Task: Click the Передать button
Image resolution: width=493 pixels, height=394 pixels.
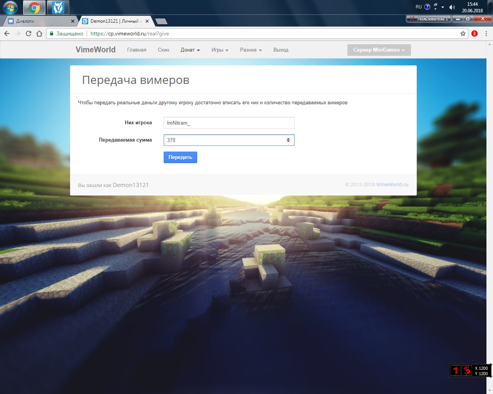Action: (180, 157)
